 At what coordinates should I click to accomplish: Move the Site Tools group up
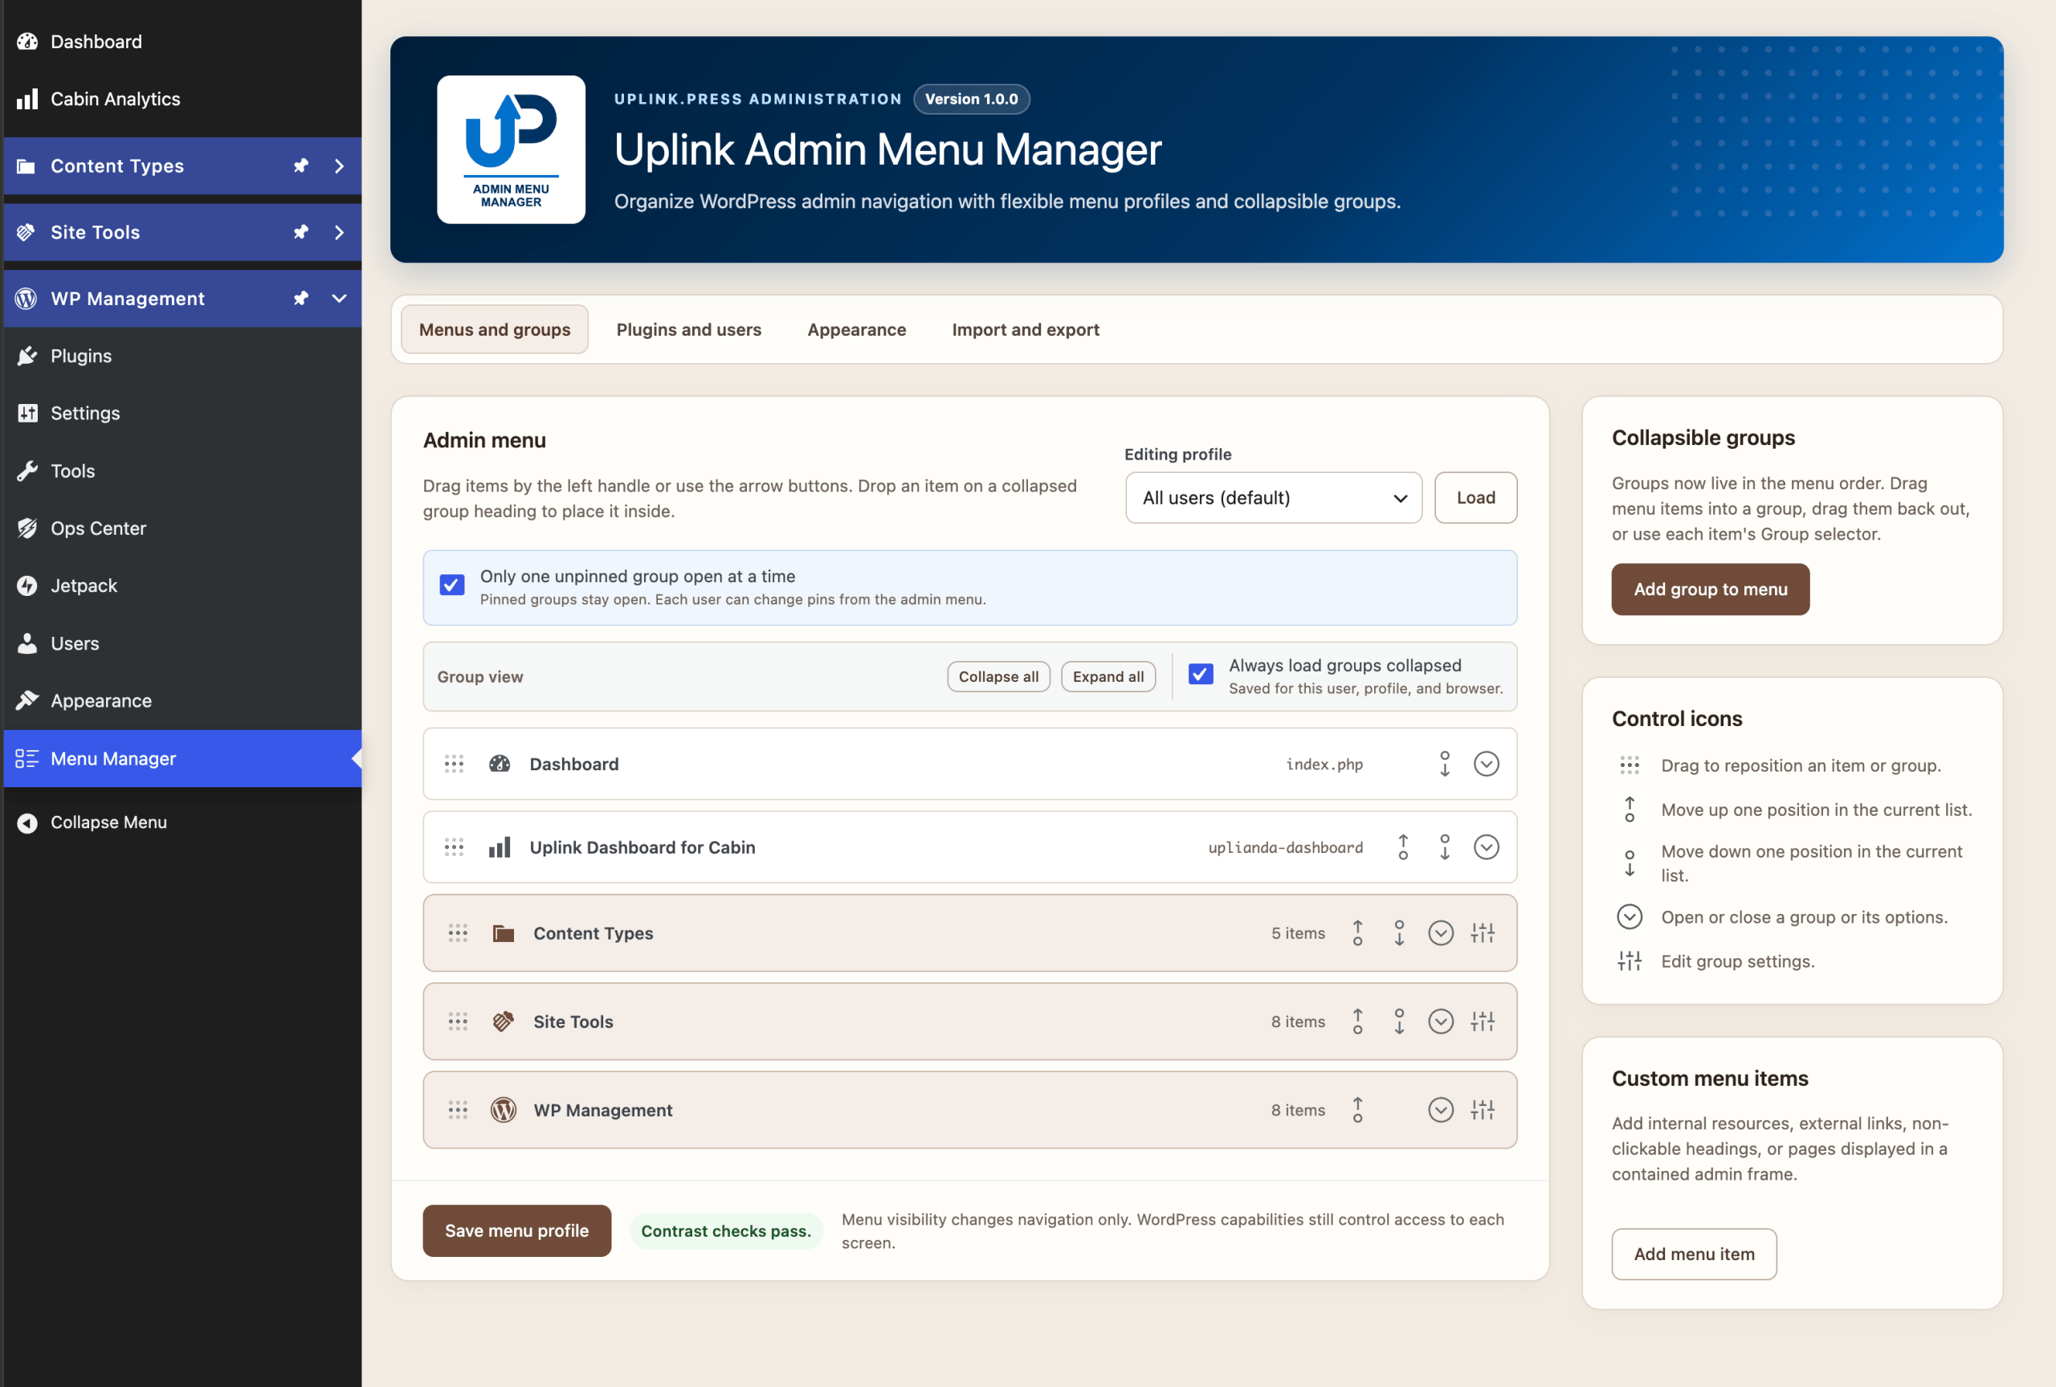(1357, 1022)
